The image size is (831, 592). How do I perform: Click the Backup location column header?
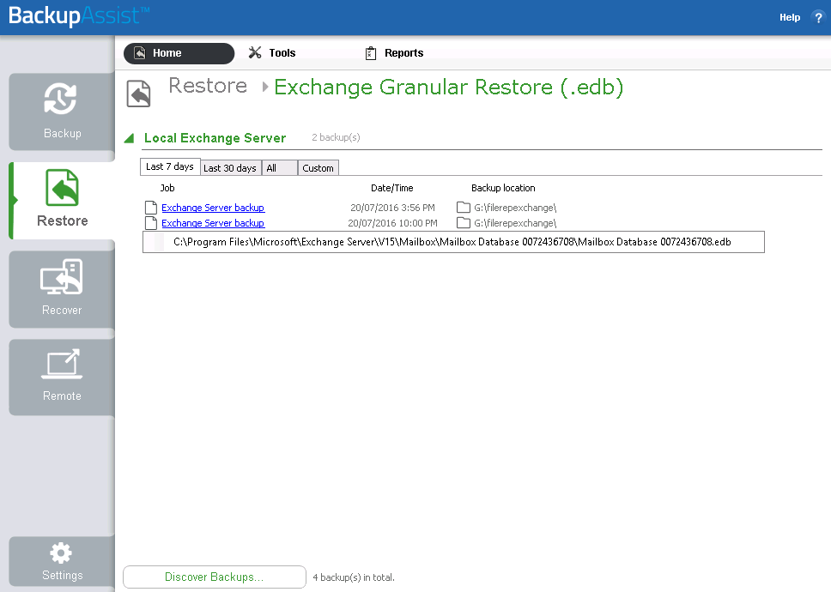tap(503, 188)
